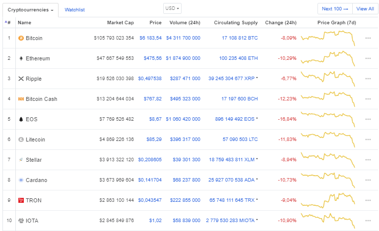Open the Ripple name link
Screen dimensions: 379x231
(34, 79)
